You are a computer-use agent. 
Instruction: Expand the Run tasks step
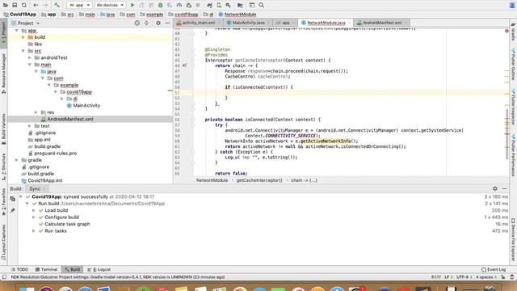tap(34, 231)
